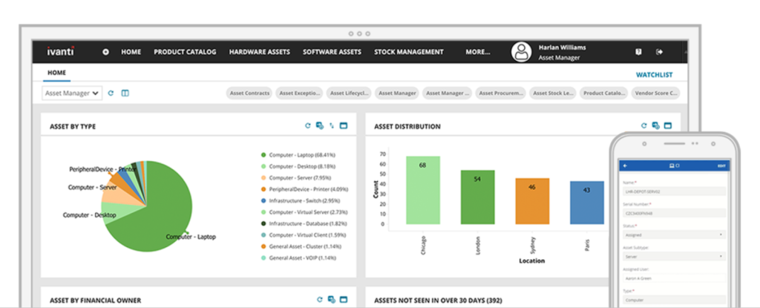This screenshot has height=308, width=760.
Task: Refresh dashboard next to Asset Manager dropdown
Action: click(x=111, y=93)
